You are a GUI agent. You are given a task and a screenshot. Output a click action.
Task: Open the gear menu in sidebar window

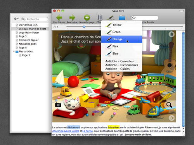click(16, 19)
